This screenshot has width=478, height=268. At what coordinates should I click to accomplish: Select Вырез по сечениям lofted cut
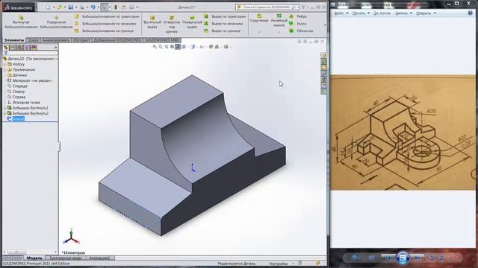pyautogui.click(x=223, y=23)
